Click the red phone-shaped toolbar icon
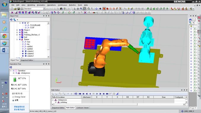Image resolution: width=201 pixels, height=113 pixels. (172, 9)
